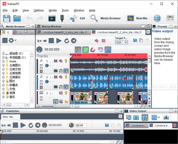Screen dimensions: 178x144
Task: Click the Media Browser toolbar button
Action: tap(106, 18)
